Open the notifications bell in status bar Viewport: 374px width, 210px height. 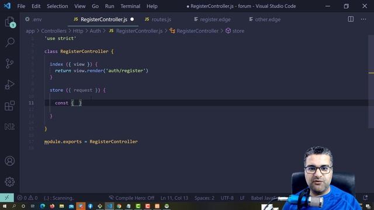tap(365, 198)
